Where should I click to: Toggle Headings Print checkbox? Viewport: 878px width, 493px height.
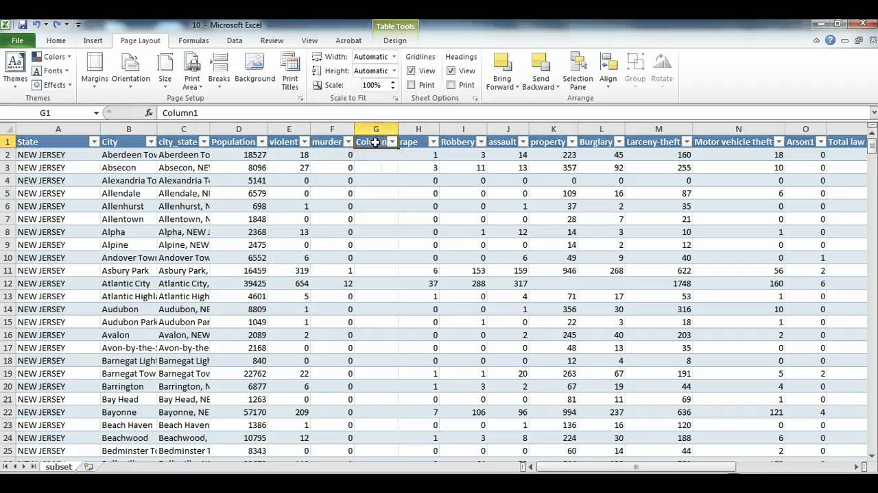451,85
